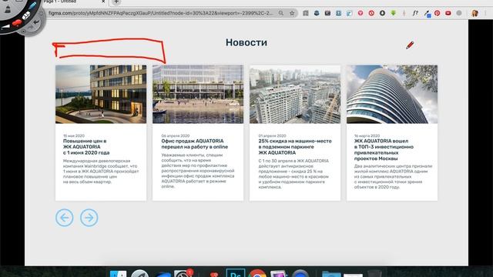Click the zoom magnifier in the address bar
The height and width of the screenshot is (277, 493).
coord(280,13)
